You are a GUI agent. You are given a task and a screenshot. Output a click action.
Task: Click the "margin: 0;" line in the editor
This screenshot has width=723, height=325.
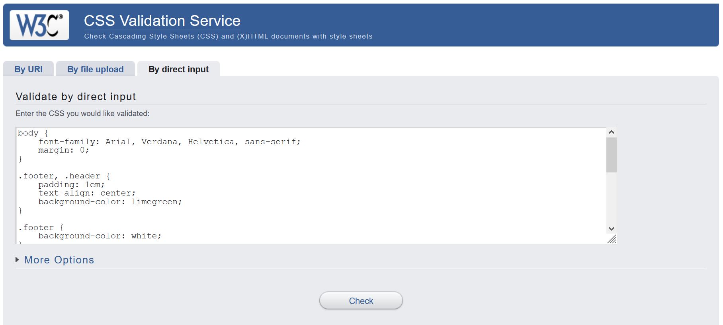pyautogui.click(x=64, y=150)
